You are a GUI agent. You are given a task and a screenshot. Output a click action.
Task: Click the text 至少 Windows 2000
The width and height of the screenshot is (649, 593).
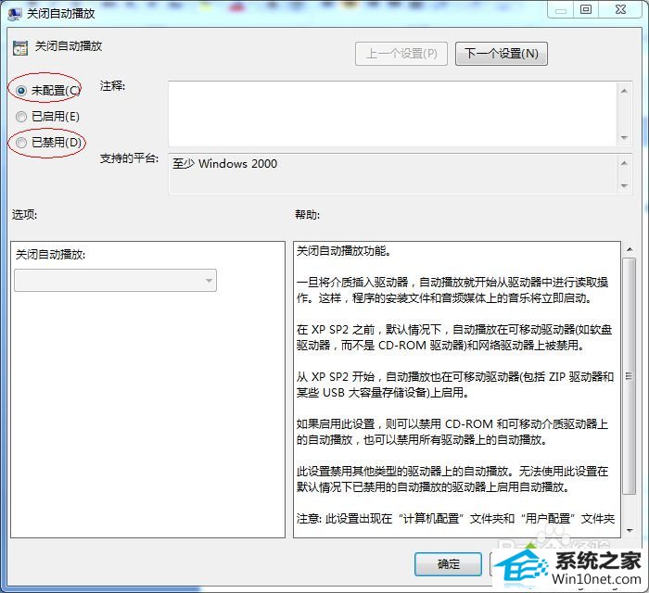click(224, 164)
